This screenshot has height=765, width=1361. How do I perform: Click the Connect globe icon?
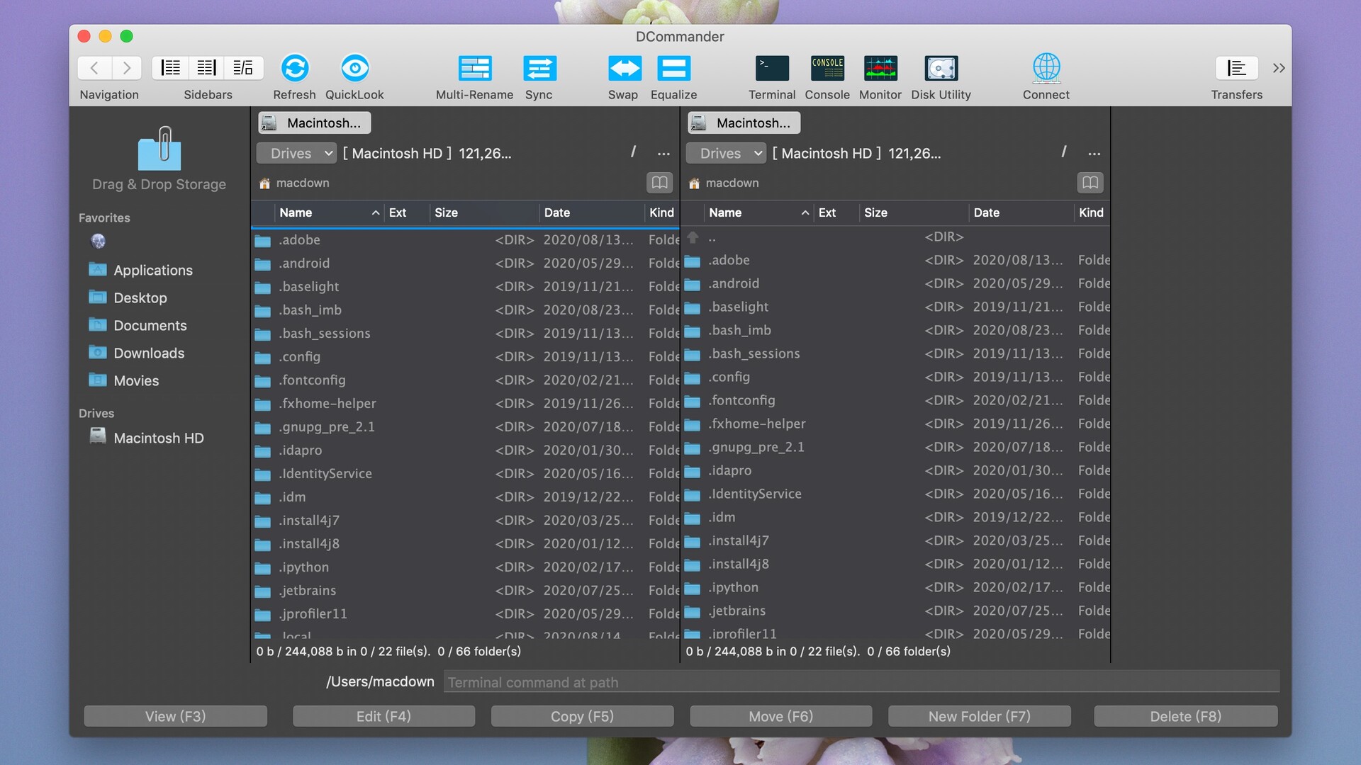point(1046,68)
